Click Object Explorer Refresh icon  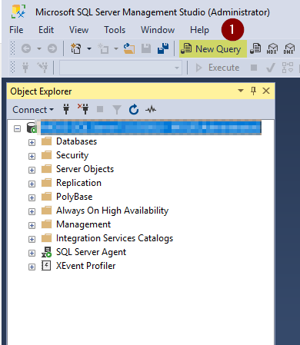click(x=134, y=109)
